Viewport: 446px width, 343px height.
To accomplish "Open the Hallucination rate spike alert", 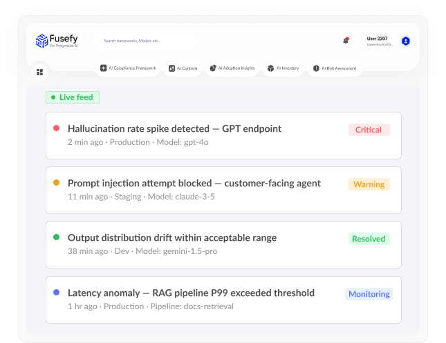I will 223,135.
